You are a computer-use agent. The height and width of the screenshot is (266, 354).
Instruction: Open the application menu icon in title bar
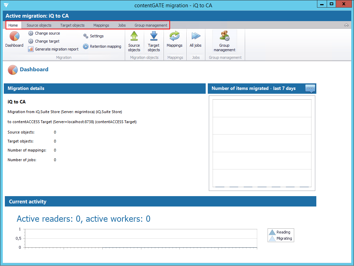point(6,5)
